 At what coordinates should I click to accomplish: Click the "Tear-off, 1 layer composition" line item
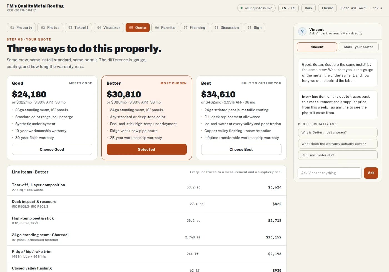(x=147, y=187)
